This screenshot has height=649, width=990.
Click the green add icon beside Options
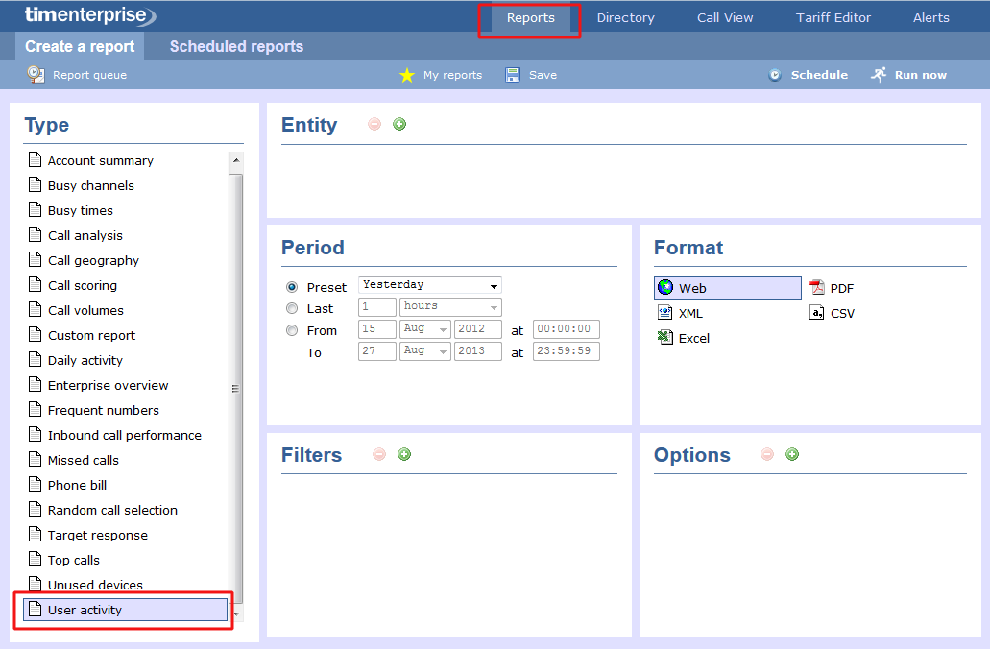point(792,454)
